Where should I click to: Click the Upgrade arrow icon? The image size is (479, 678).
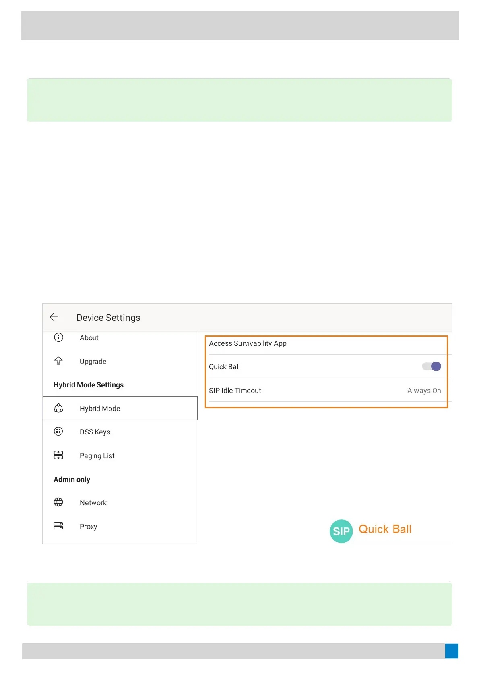pyautogui.click(x=59, y=361)
